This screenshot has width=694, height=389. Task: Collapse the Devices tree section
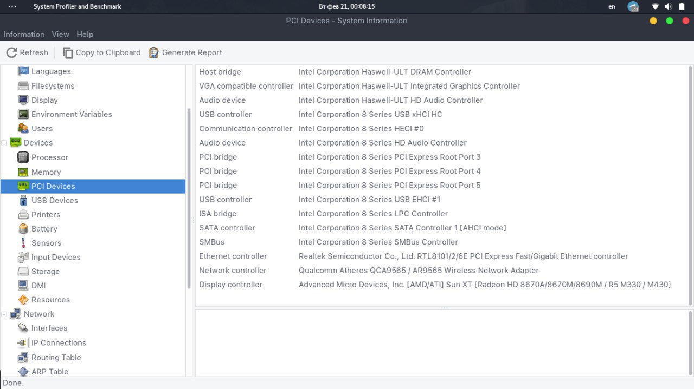click(x=4, y=143)
